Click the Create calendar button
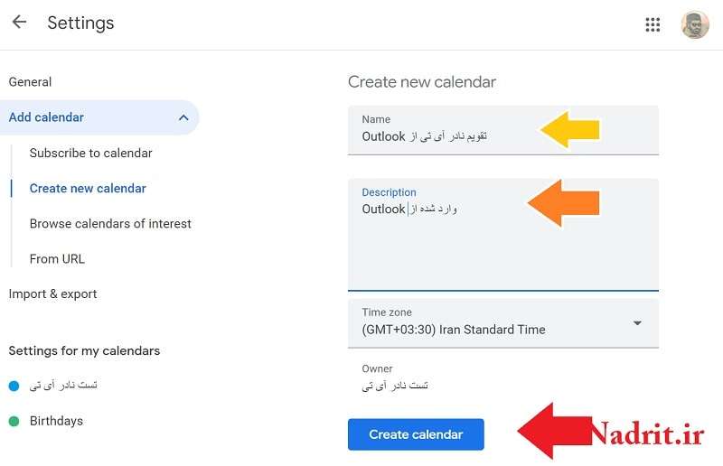 [x=416, y=434]
